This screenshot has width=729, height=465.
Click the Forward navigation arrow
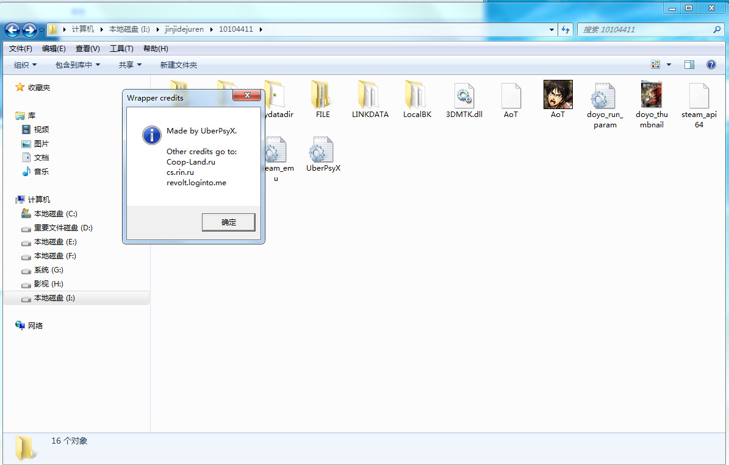click(x=29, y=30)
